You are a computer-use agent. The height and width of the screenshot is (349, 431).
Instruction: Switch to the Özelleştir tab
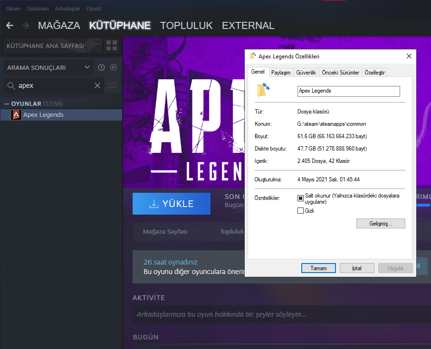(x=374, y=73)
